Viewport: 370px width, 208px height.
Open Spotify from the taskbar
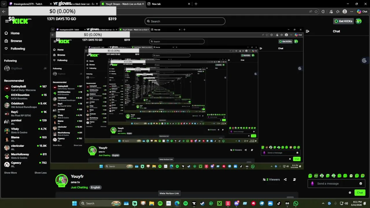pos(186,203)
